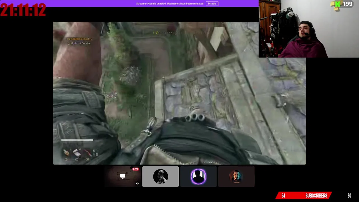Click 'Streamer Mode is enabled' banner text
This screenshot has height=202, width=359.
[170, 4]
